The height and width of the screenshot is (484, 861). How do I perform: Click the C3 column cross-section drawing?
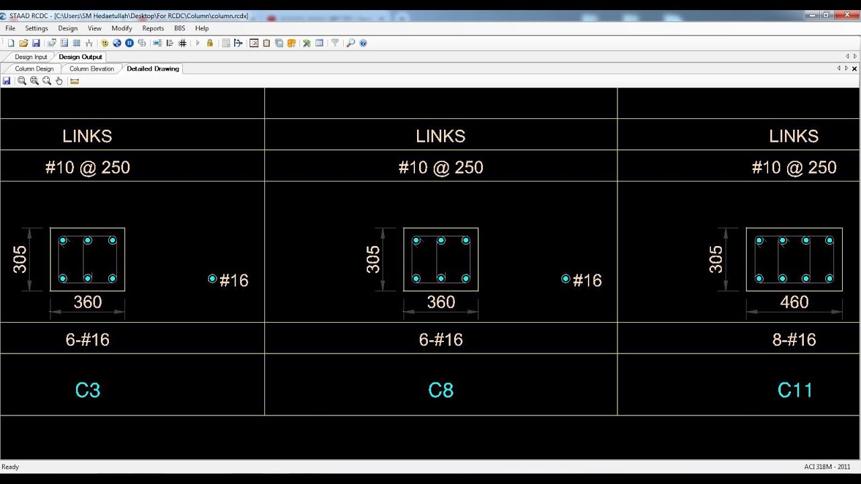(x=87, y=259)
